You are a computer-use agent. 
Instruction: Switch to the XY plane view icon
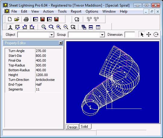pos(17,27)
